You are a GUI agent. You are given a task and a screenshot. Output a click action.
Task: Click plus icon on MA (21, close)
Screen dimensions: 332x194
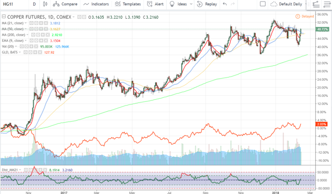(x=41, y=23)
